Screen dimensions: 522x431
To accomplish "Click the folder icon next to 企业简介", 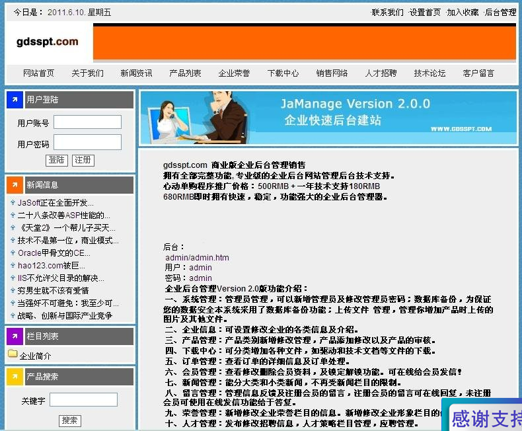I will [x=13, y=353].
